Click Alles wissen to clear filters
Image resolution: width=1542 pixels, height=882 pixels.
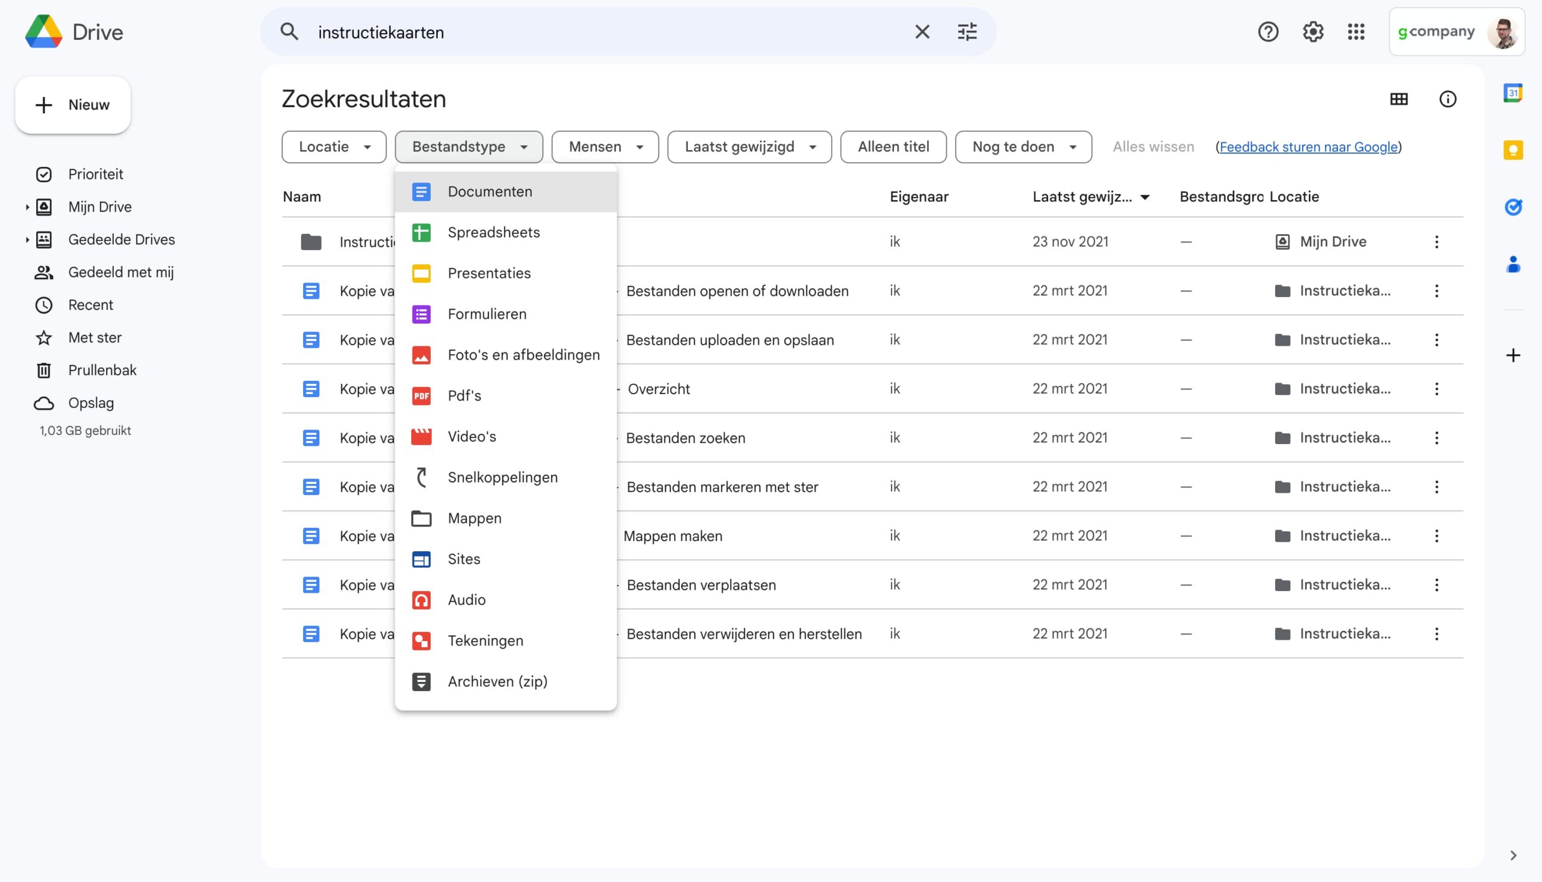point(1153,146)
